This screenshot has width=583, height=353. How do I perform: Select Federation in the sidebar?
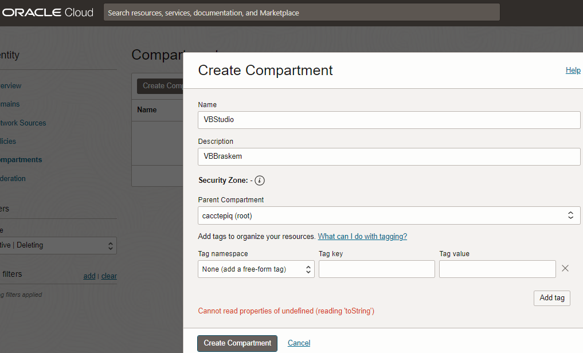click(13, 178)
